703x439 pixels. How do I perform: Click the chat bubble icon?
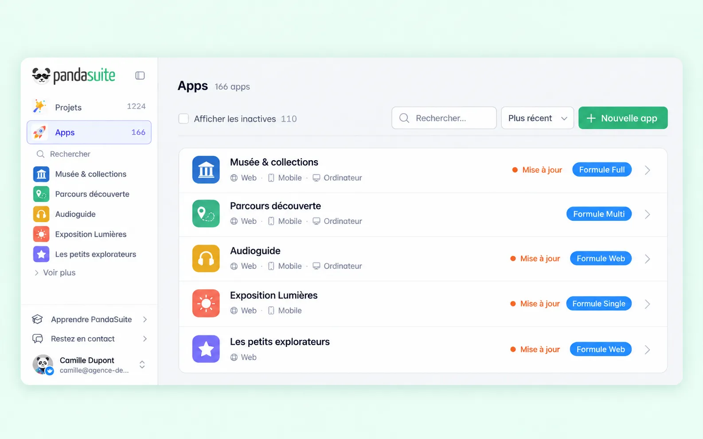coord(38,339)
